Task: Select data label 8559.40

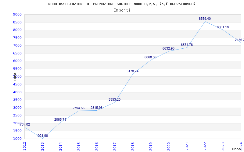Action: 205,19
